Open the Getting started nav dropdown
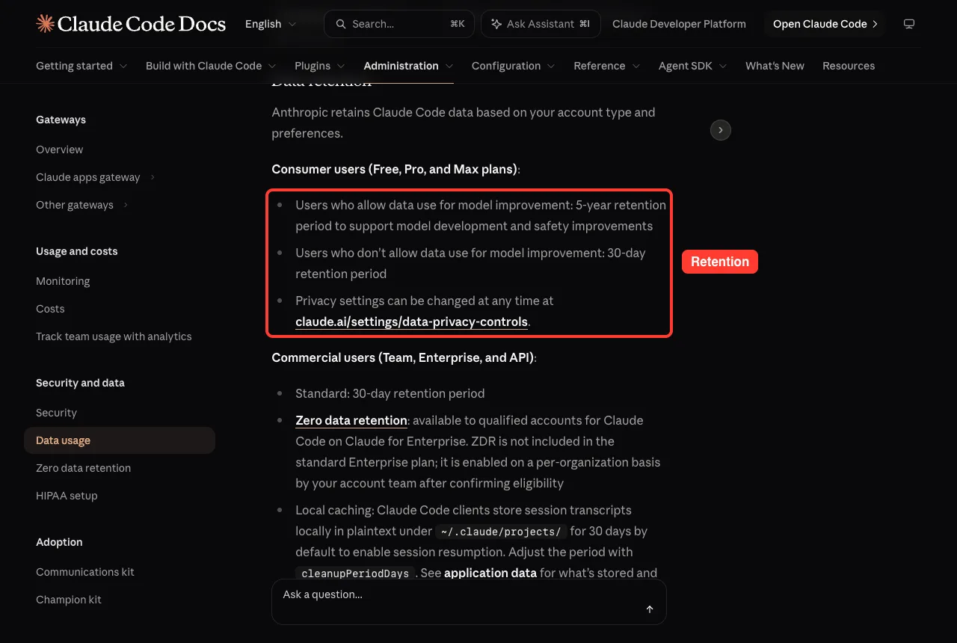This screenshot has height=643, width=957. [81, 66]
